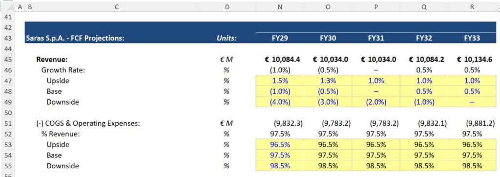Click FY33 Downside % Revenue cell 98.5%

click(x=472, y=166)
